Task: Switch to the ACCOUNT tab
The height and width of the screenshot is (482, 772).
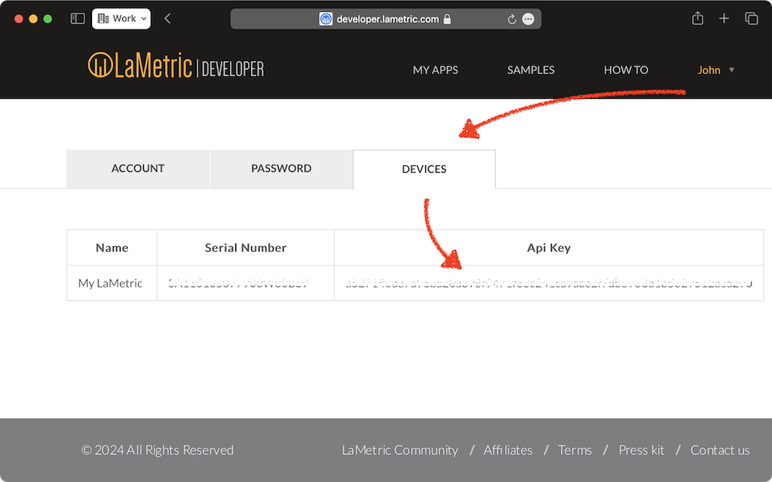Action: coord(138,168)
